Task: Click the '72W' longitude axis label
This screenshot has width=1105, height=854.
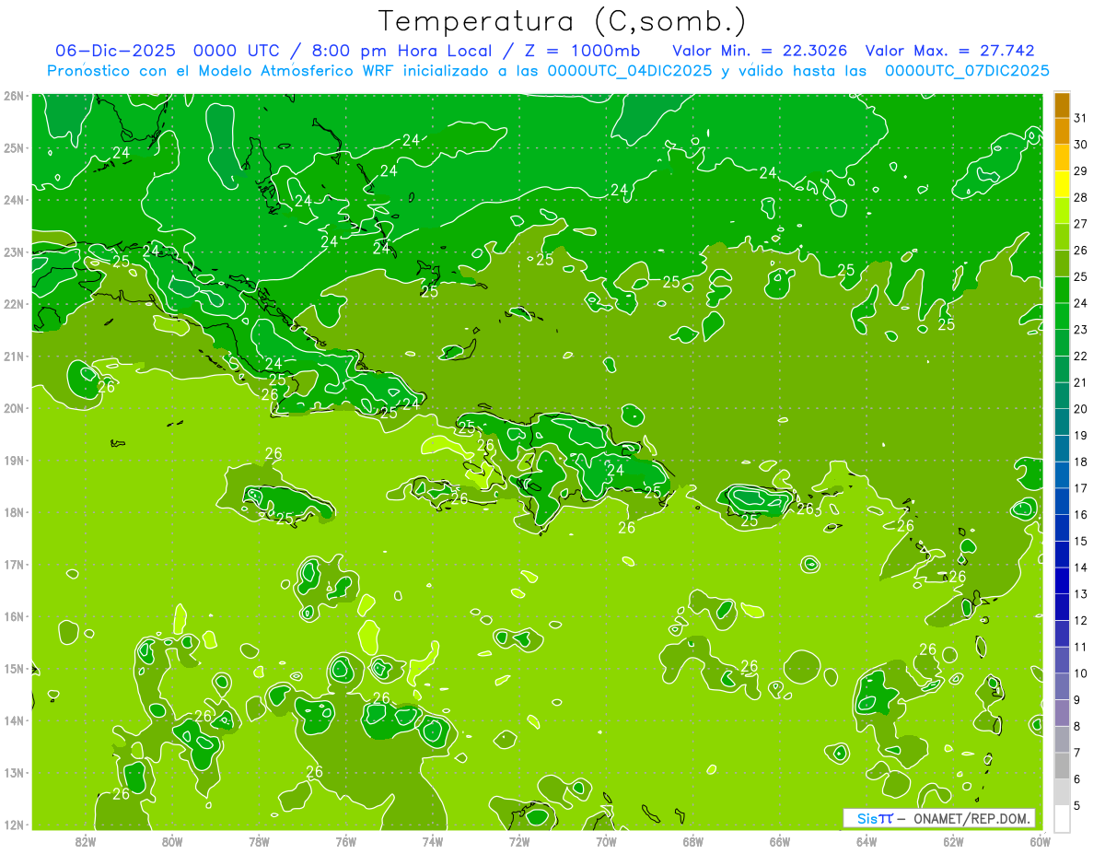Action: 519,841
